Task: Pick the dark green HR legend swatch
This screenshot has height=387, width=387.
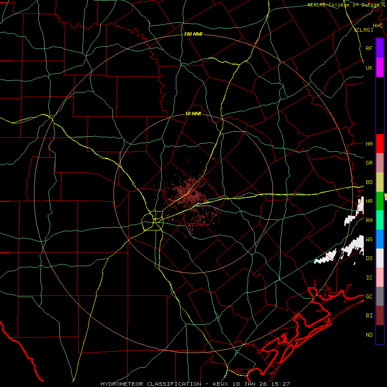Action: point(380,201)
